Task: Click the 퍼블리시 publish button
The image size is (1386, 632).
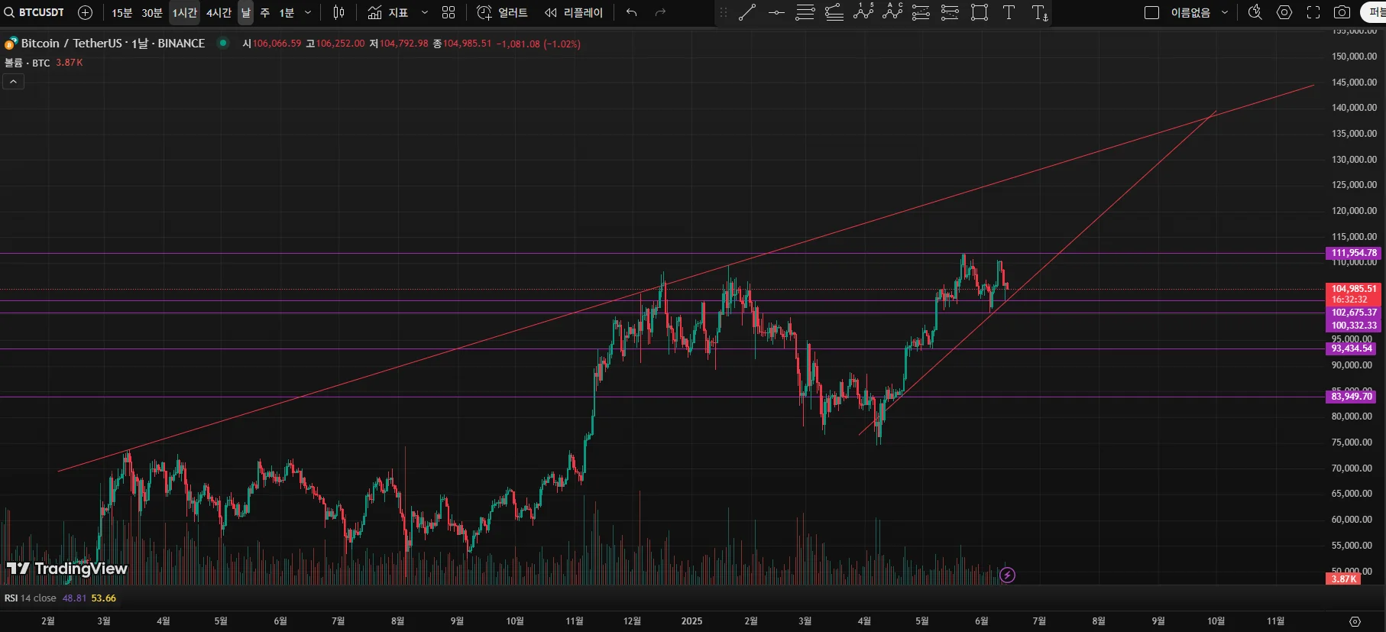Action: [x=1375, y=12]
